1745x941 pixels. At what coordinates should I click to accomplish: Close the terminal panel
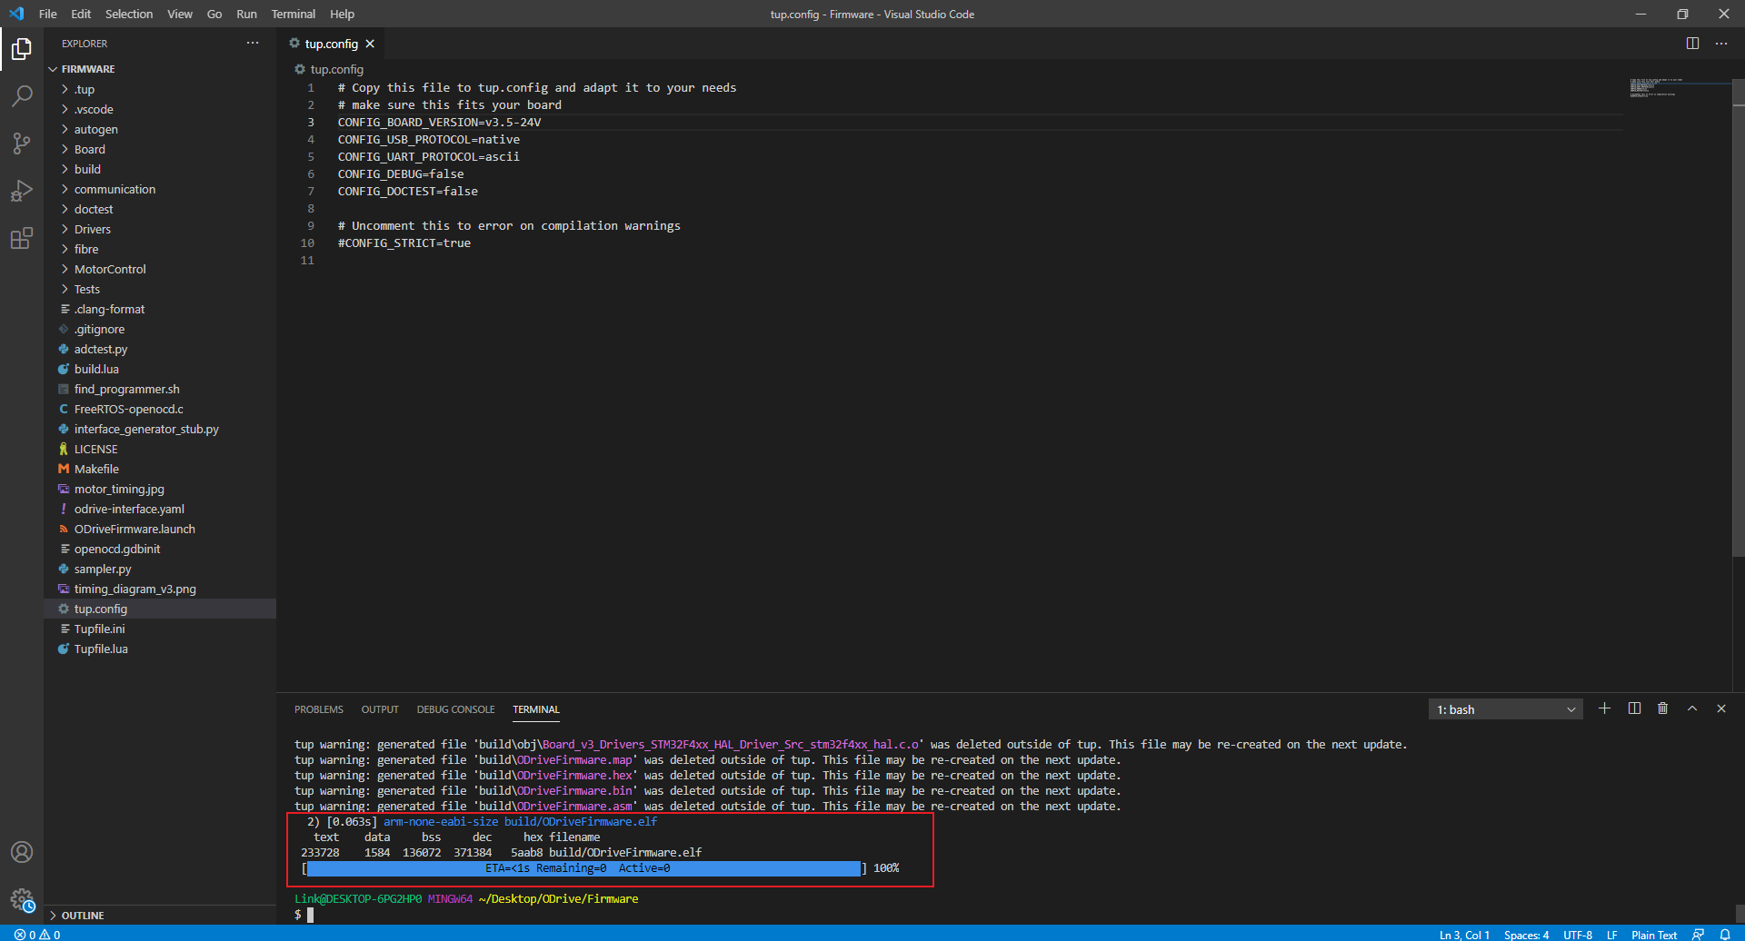click(1720, 708)
